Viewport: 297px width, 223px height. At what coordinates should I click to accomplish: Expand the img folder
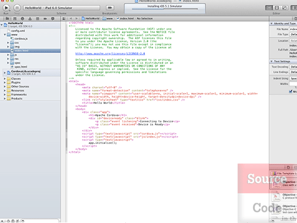click(8, 47)
